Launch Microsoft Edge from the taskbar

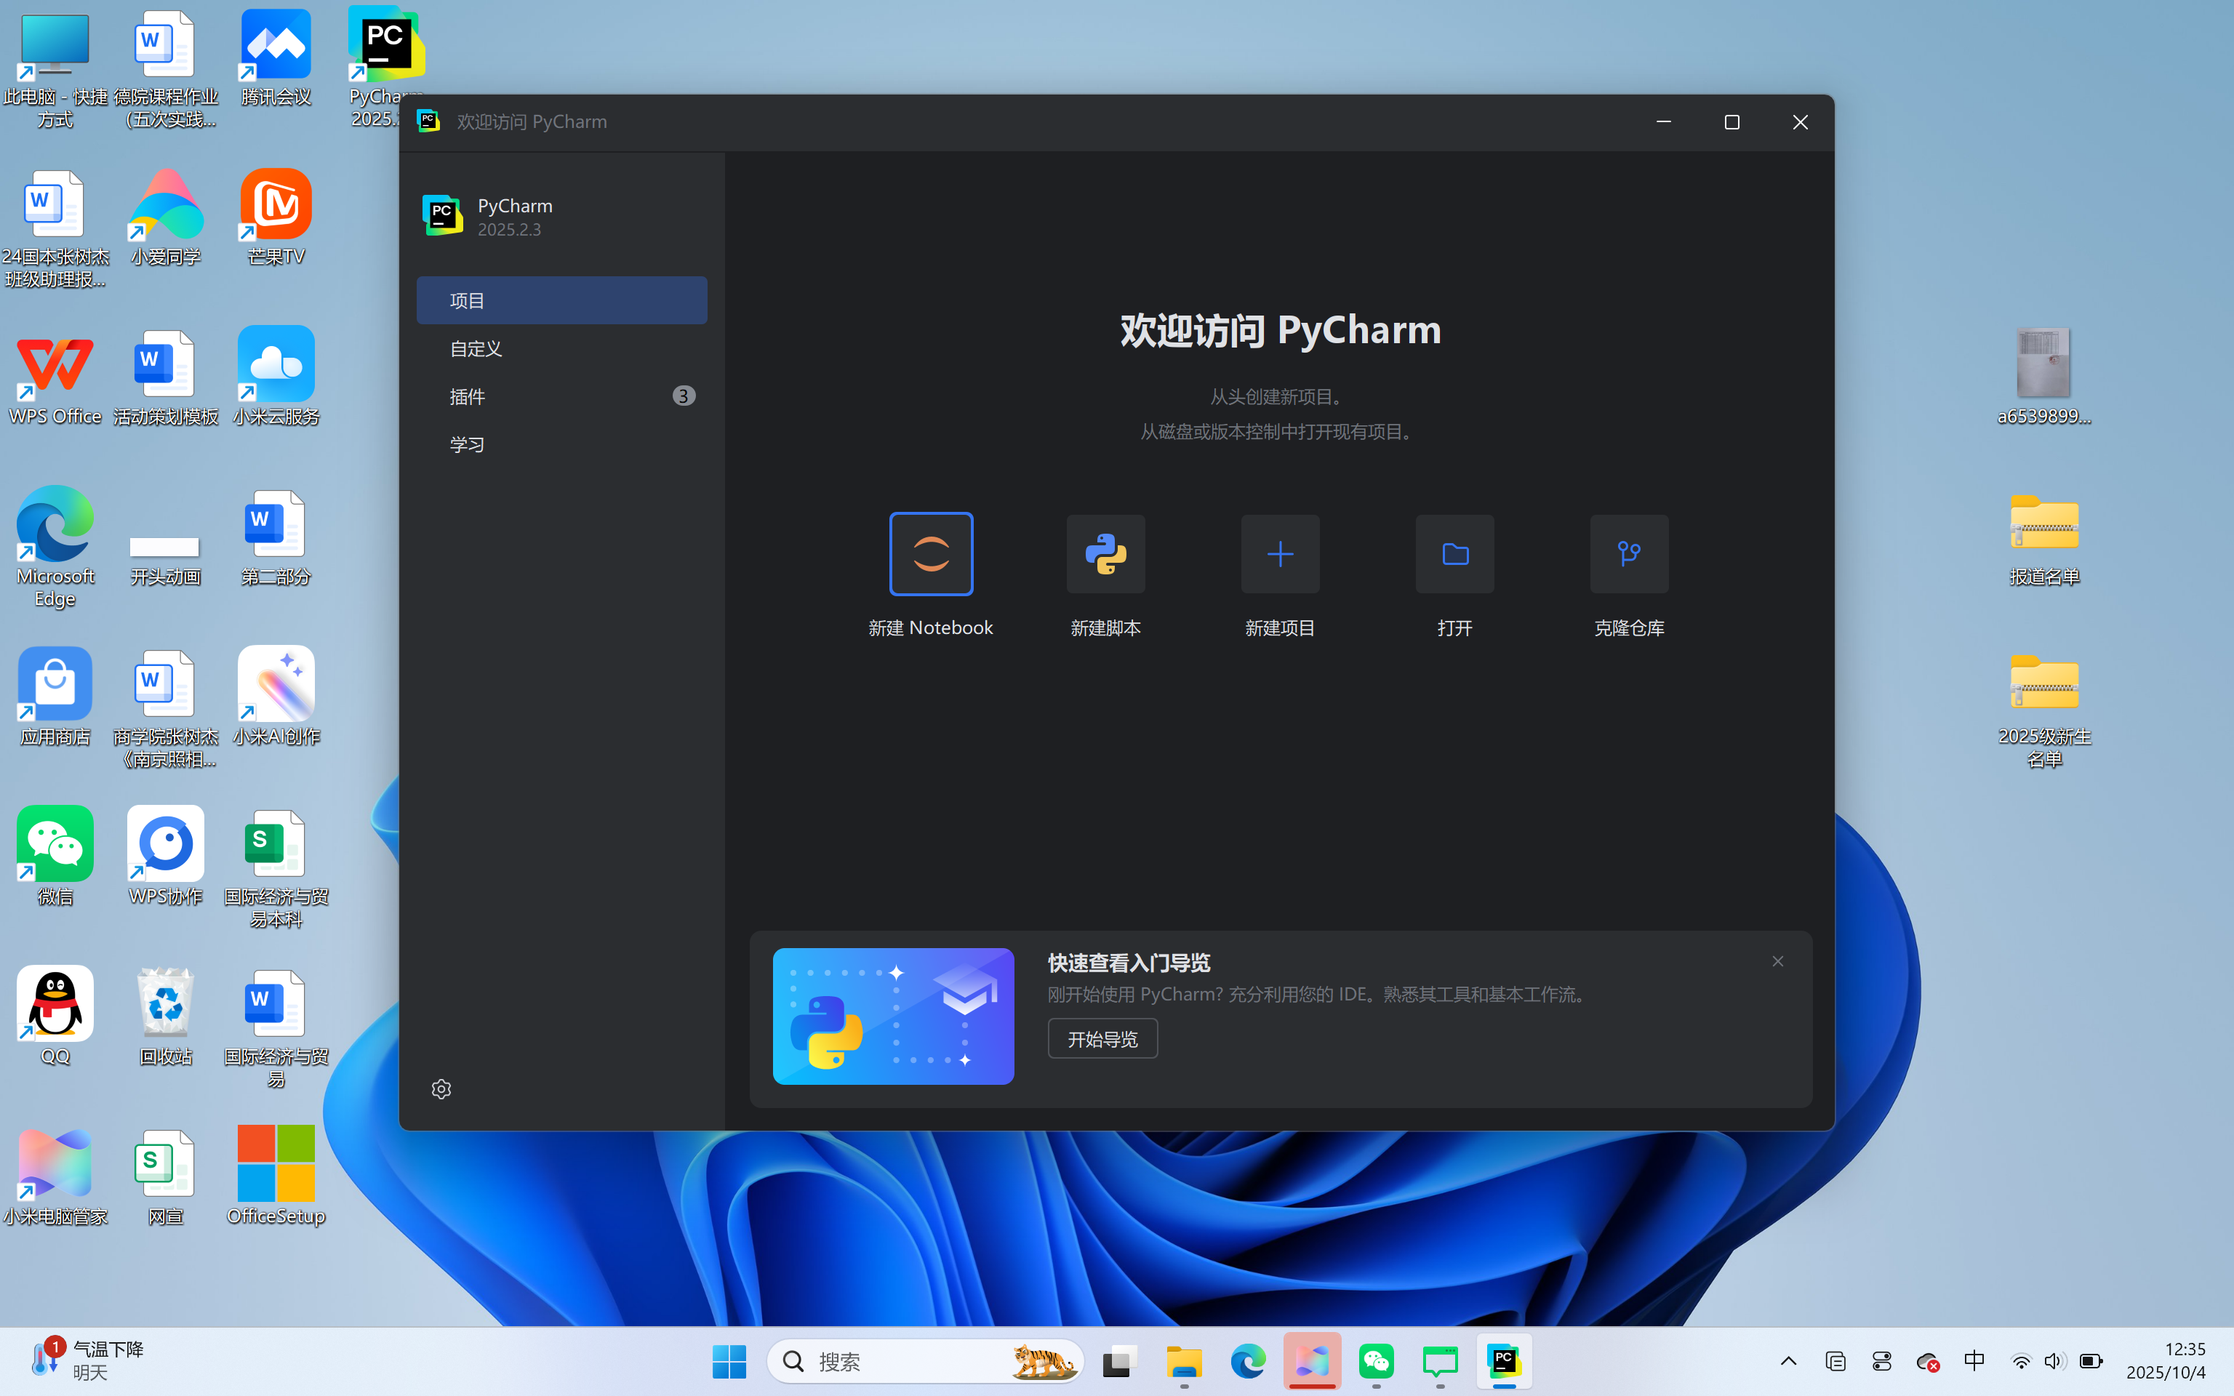click(x=1247, y=1361)
